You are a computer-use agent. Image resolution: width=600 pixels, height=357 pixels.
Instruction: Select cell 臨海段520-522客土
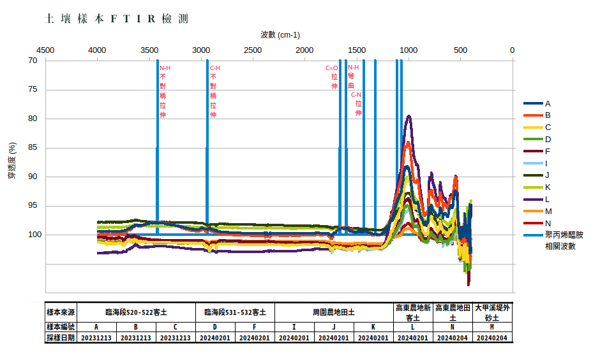pyautogui.click(x=136, y=312)
